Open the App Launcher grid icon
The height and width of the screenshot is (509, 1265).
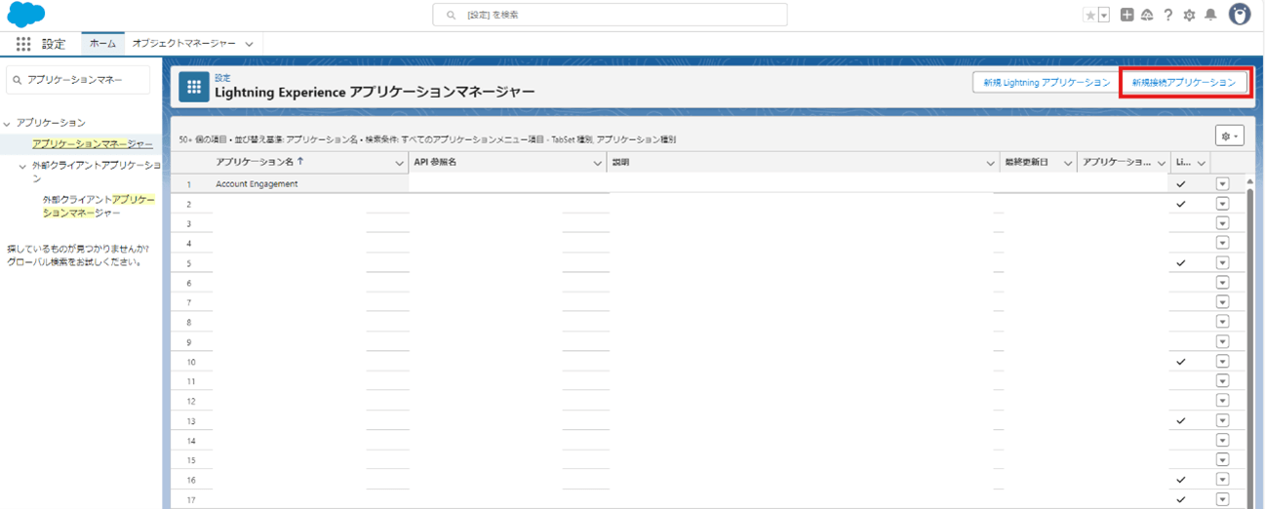(x=23, y=44)
